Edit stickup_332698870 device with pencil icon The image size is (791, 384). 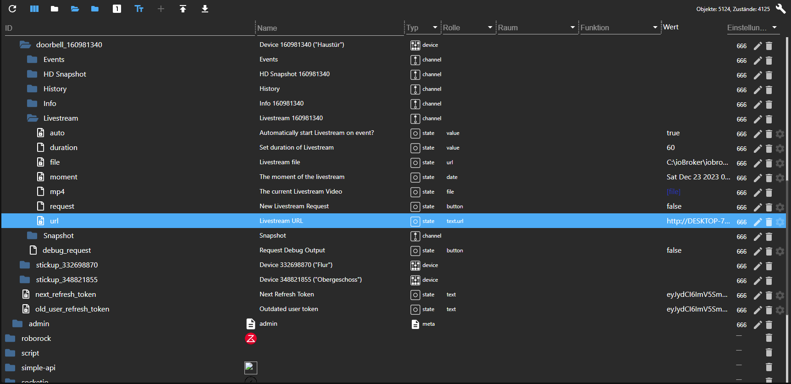tap(758, 266)
